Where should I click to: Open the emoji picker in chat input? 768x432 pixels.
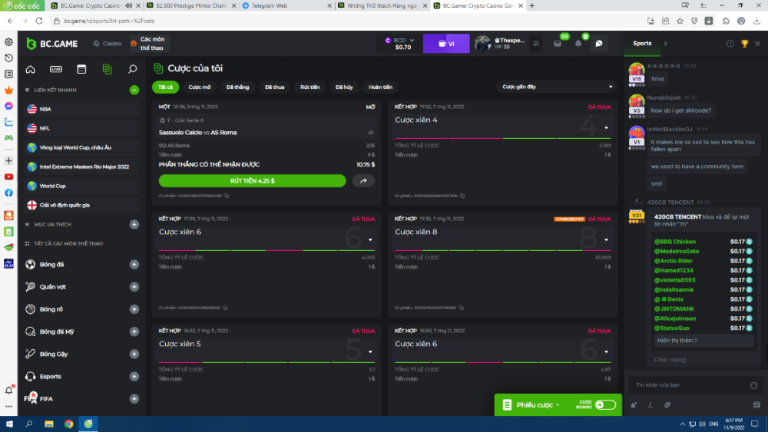coord(753,385)
